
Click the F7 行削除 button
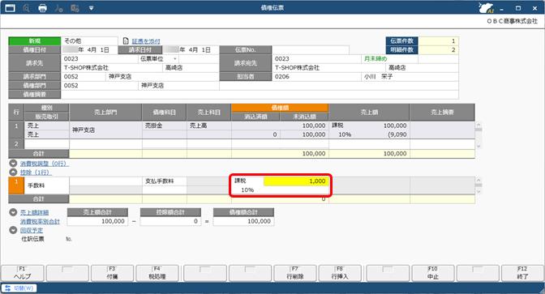(295, 273)
